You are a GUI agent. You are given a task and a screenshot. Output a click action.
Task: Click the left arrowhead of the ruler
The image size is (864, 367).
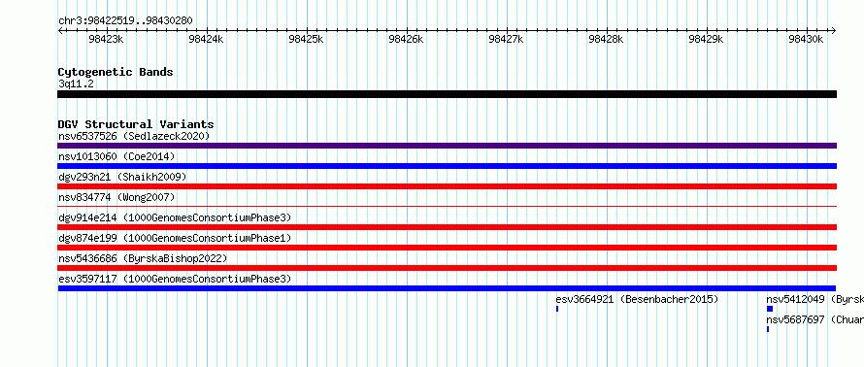pos(60,31)
